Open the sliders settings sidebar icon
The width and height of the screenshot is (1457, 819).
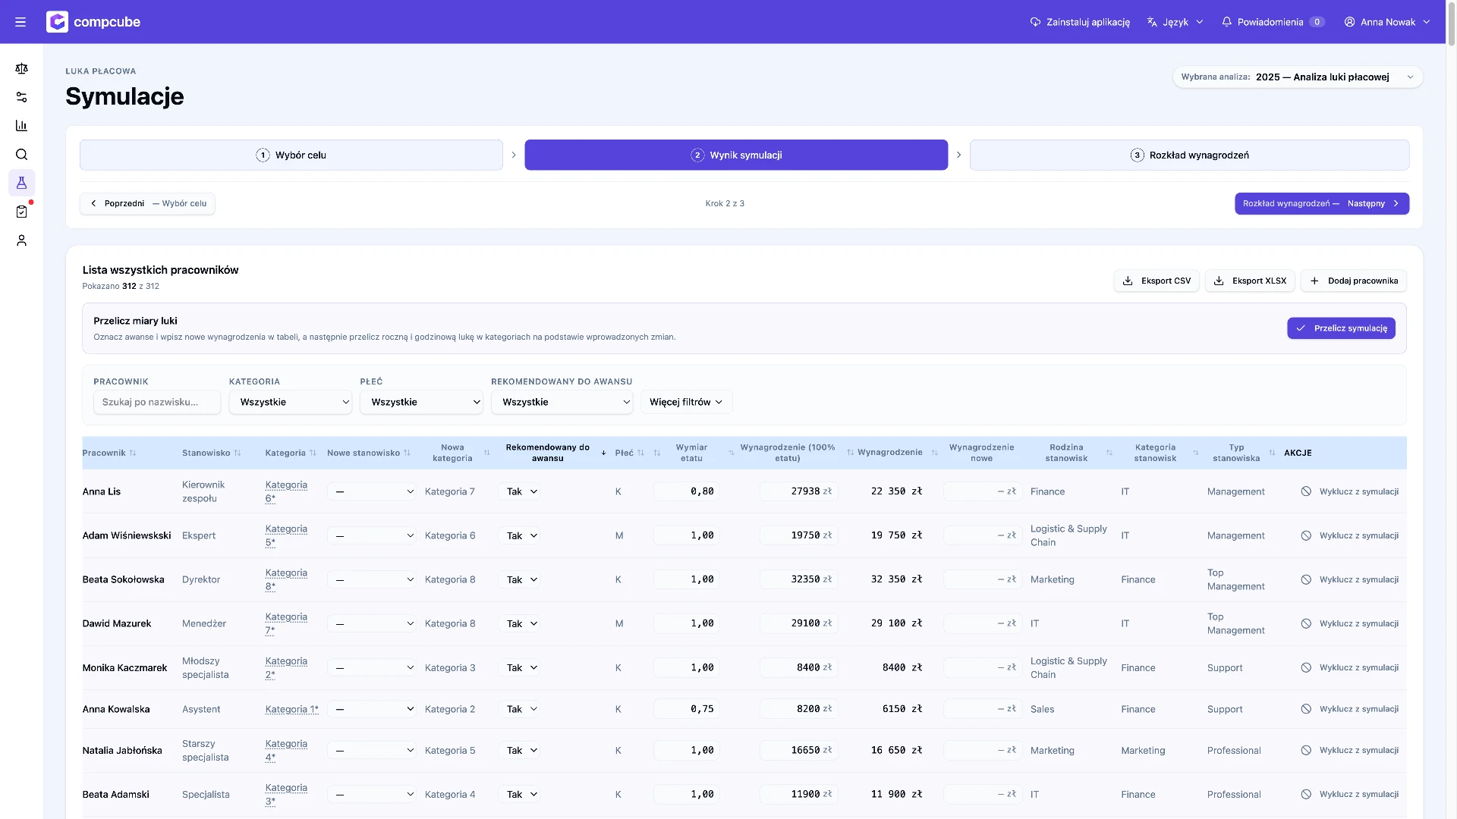pos(21,97)
